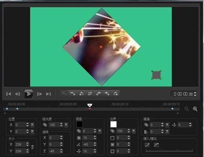Viewport: 204px width, 157px height.
Task: Select the last keyframe on the timeline
Action: [172, 109]
